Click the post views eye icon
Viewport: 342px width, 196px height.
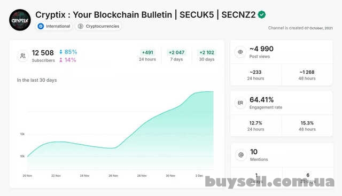click(x=240, y=52)
